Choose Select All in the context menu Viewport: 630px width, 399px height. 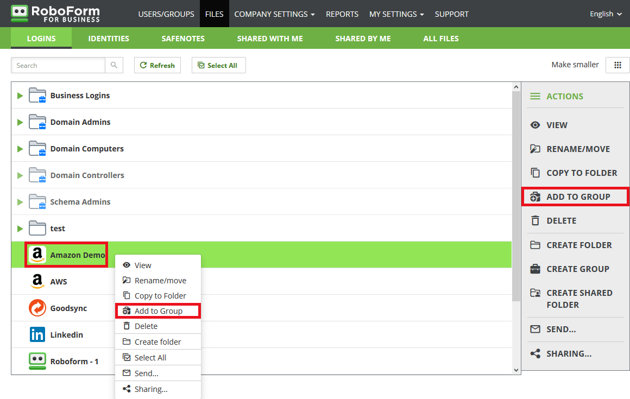pos(150,358)
